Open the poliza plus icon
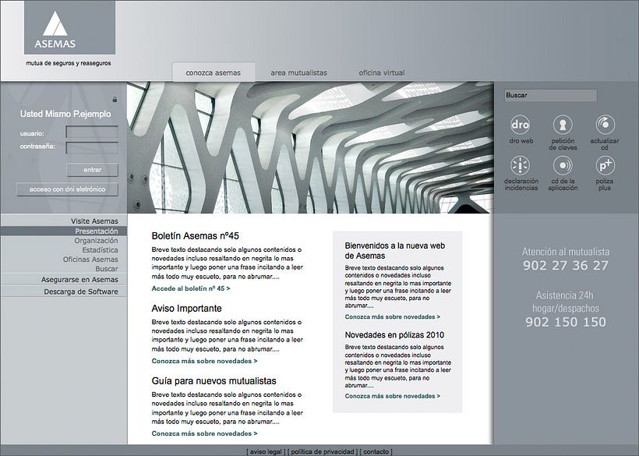Image resolution: width=639 pixels, height=456 pixels. click(x=605, y=165)
